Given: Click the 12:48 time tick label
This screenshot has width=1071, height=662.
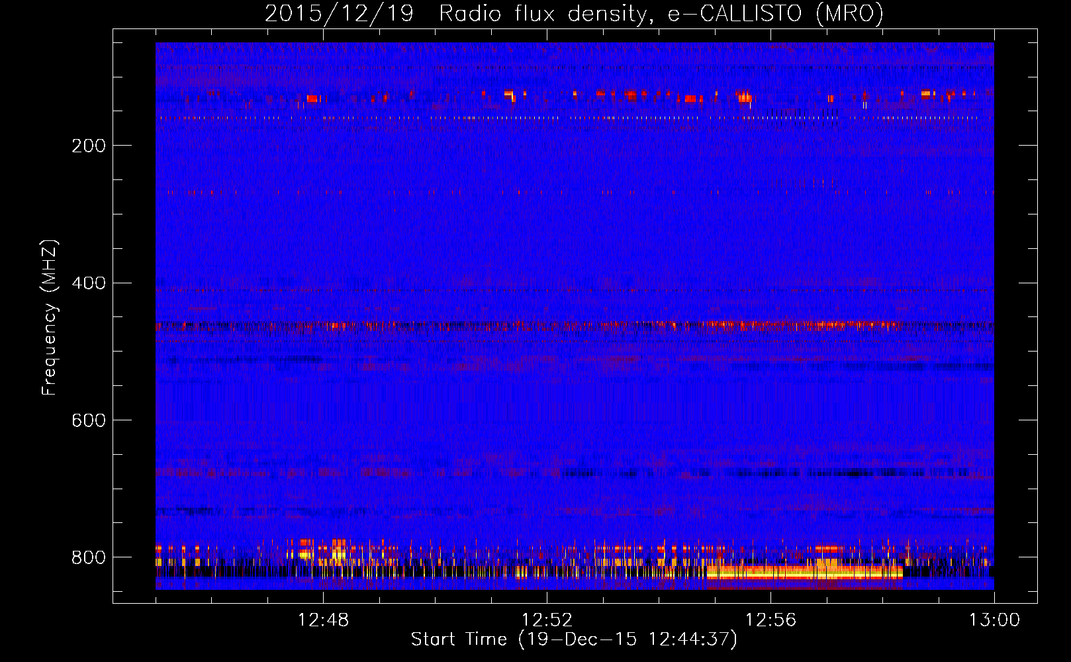Looking at the screenshot, I should point(323,620).
